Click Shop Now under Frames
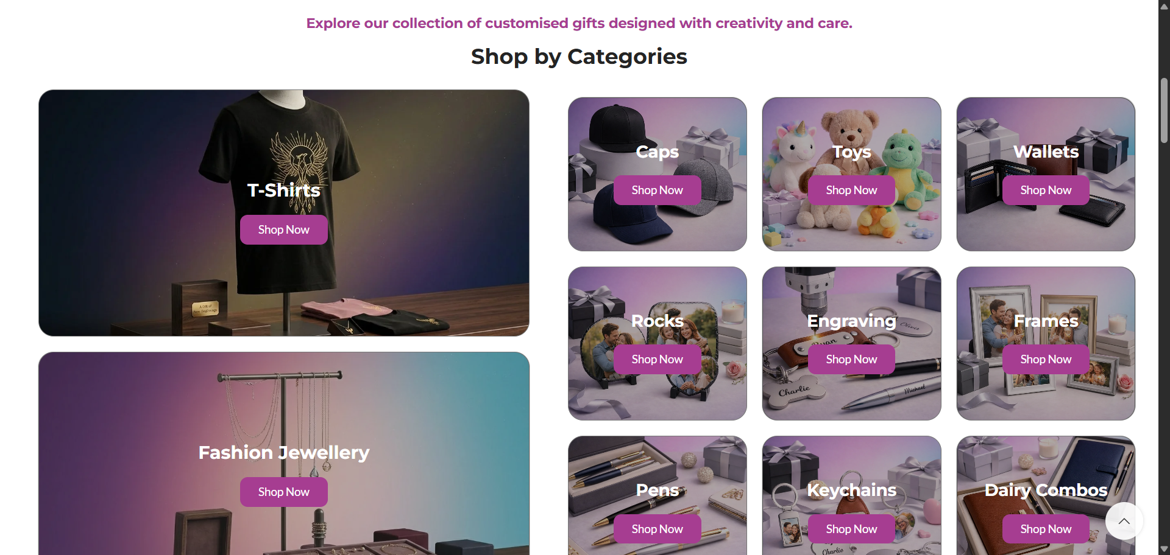 [1046, 359]
